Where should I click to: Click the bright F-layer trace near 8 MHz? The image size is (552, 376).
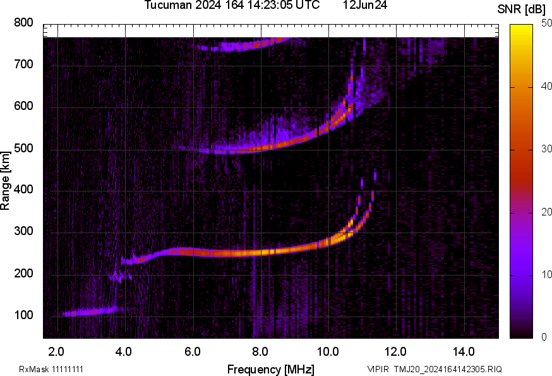[x=261, y=252]
